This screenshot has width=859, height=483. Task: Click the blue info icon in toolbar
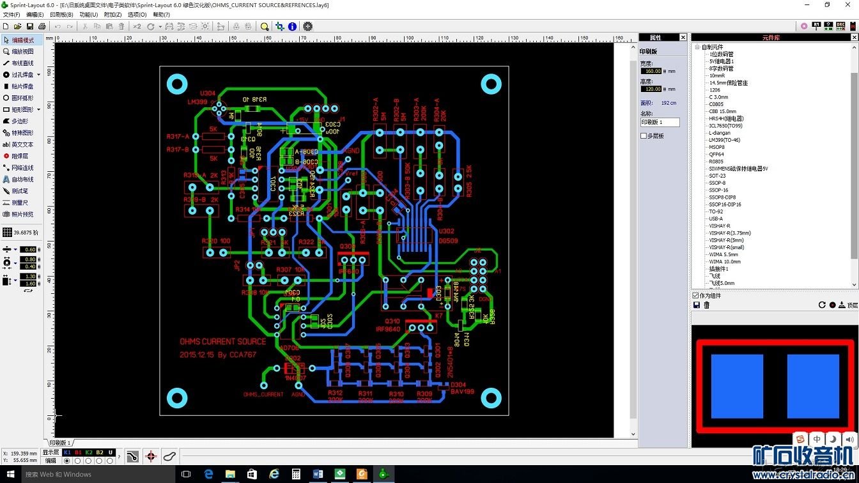[x=292, y=26]
